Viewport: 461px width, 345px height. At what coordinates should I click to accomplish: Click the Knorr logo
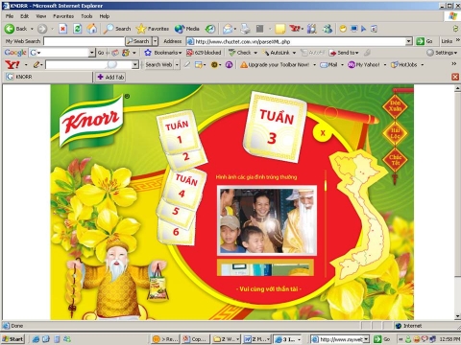coord(91,122)
